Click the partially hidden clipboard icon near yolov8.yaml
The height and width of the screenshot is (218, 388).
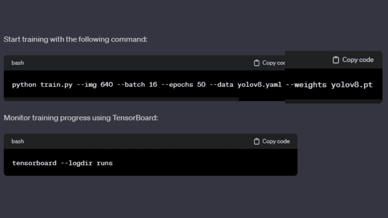click(x=256, y=63)
